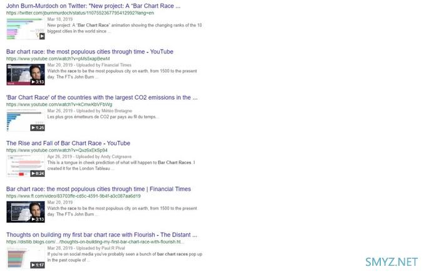Open the twitter.com jburnmurdoch status URL
The height and width of the screenshot is (274, 426).
coord(80,13)
